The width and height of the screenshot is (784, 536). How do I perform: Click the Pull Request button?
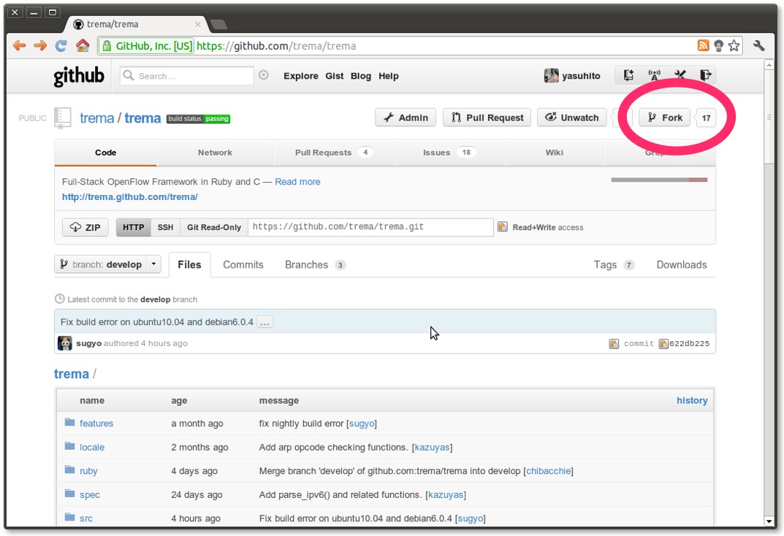pyautogui.click(x=487, y=118)
